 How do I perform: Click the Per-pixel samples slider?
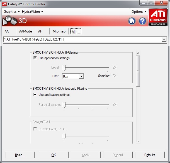(86, 105)
